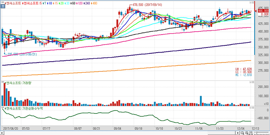270x135 pixels.
Task: Click the current price tag 466,000
Action: pos(264,11)
